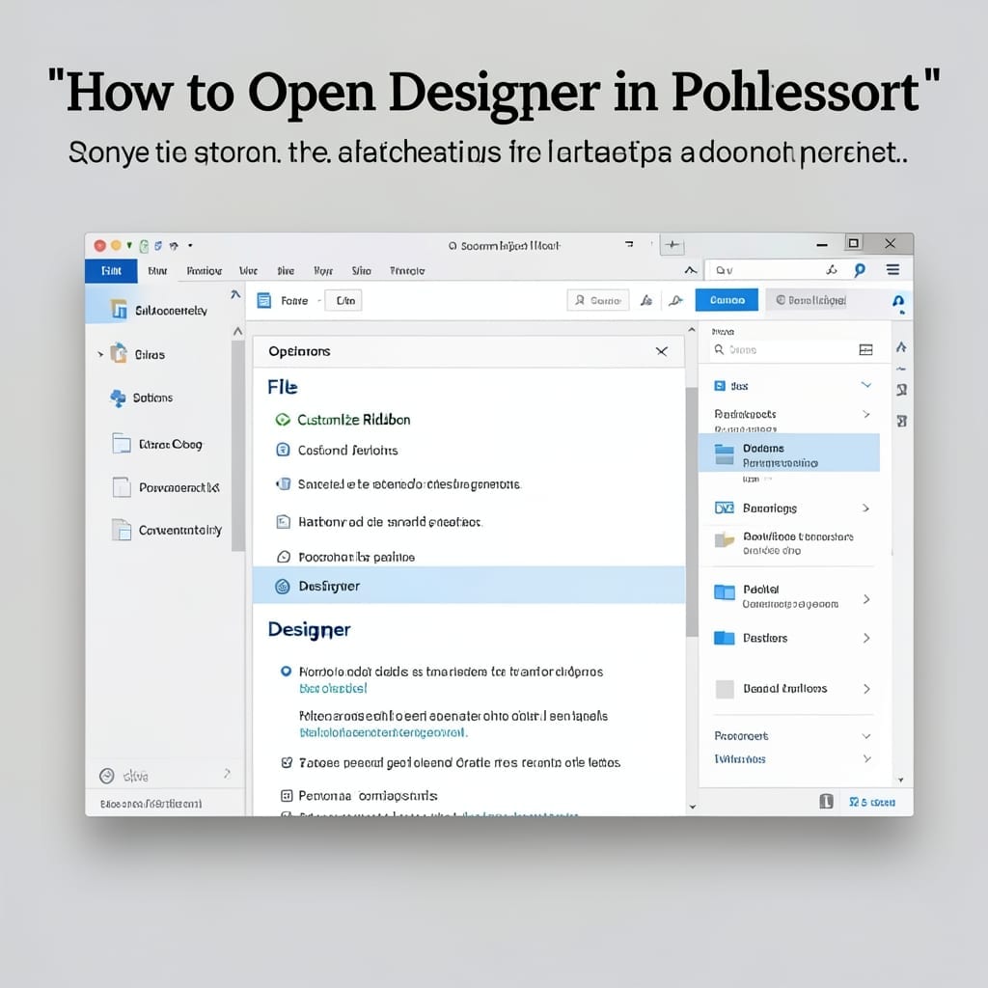The image size is (988, 988).
Task: Click the Cito box in toolbar
Action: click(x=343, y=301)
